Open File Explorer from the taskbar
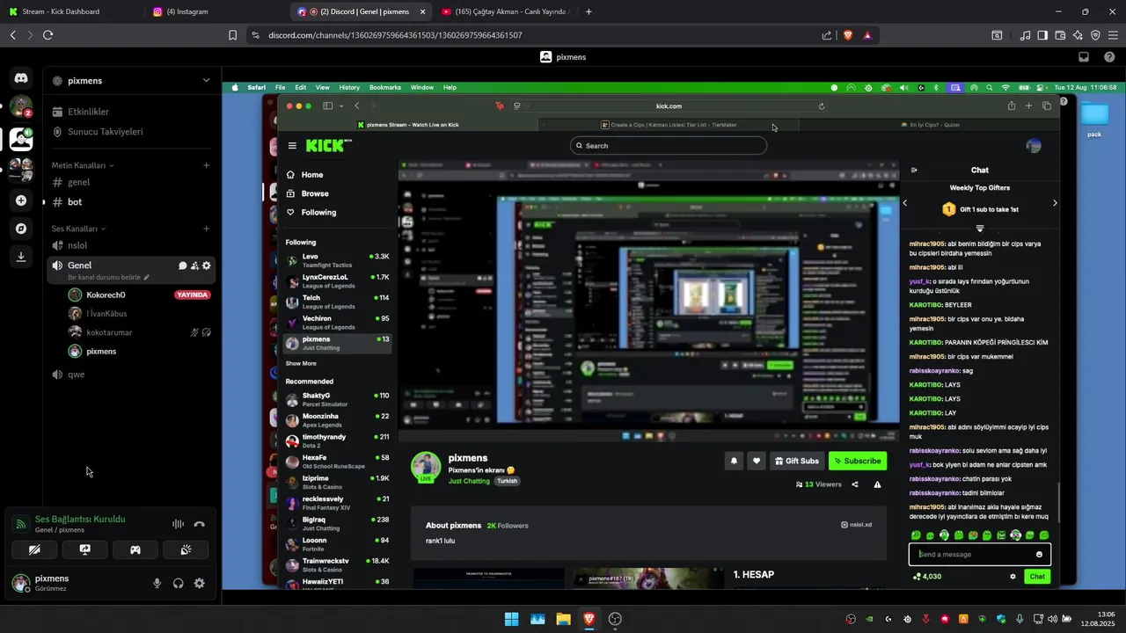This screenshot has height=633, width=1126. click(x=563, y=619)
